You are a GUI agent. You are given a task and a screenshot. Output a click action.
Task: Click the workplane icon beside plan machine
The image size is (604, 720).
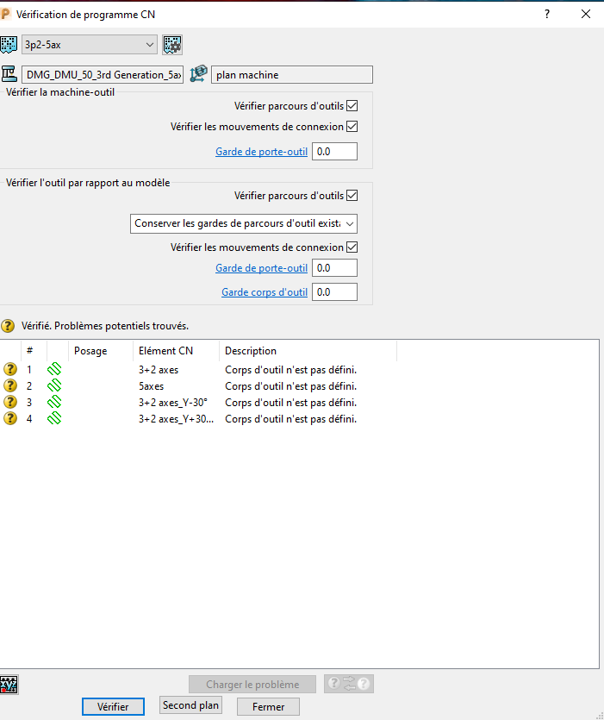(198, 74)
